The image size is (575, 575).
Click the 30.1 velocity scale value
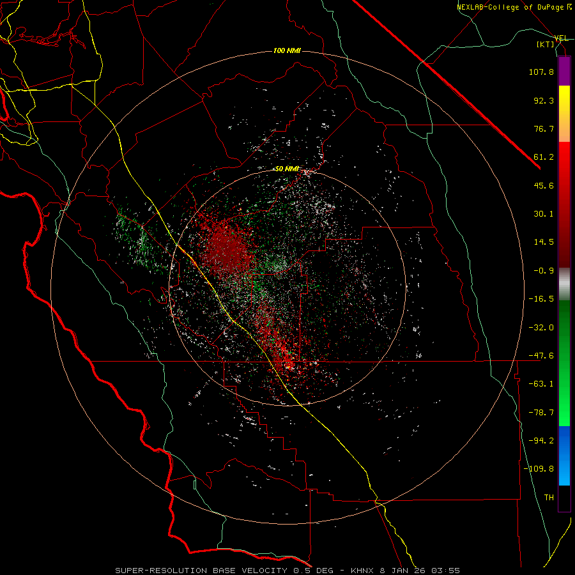click(544, 214)
